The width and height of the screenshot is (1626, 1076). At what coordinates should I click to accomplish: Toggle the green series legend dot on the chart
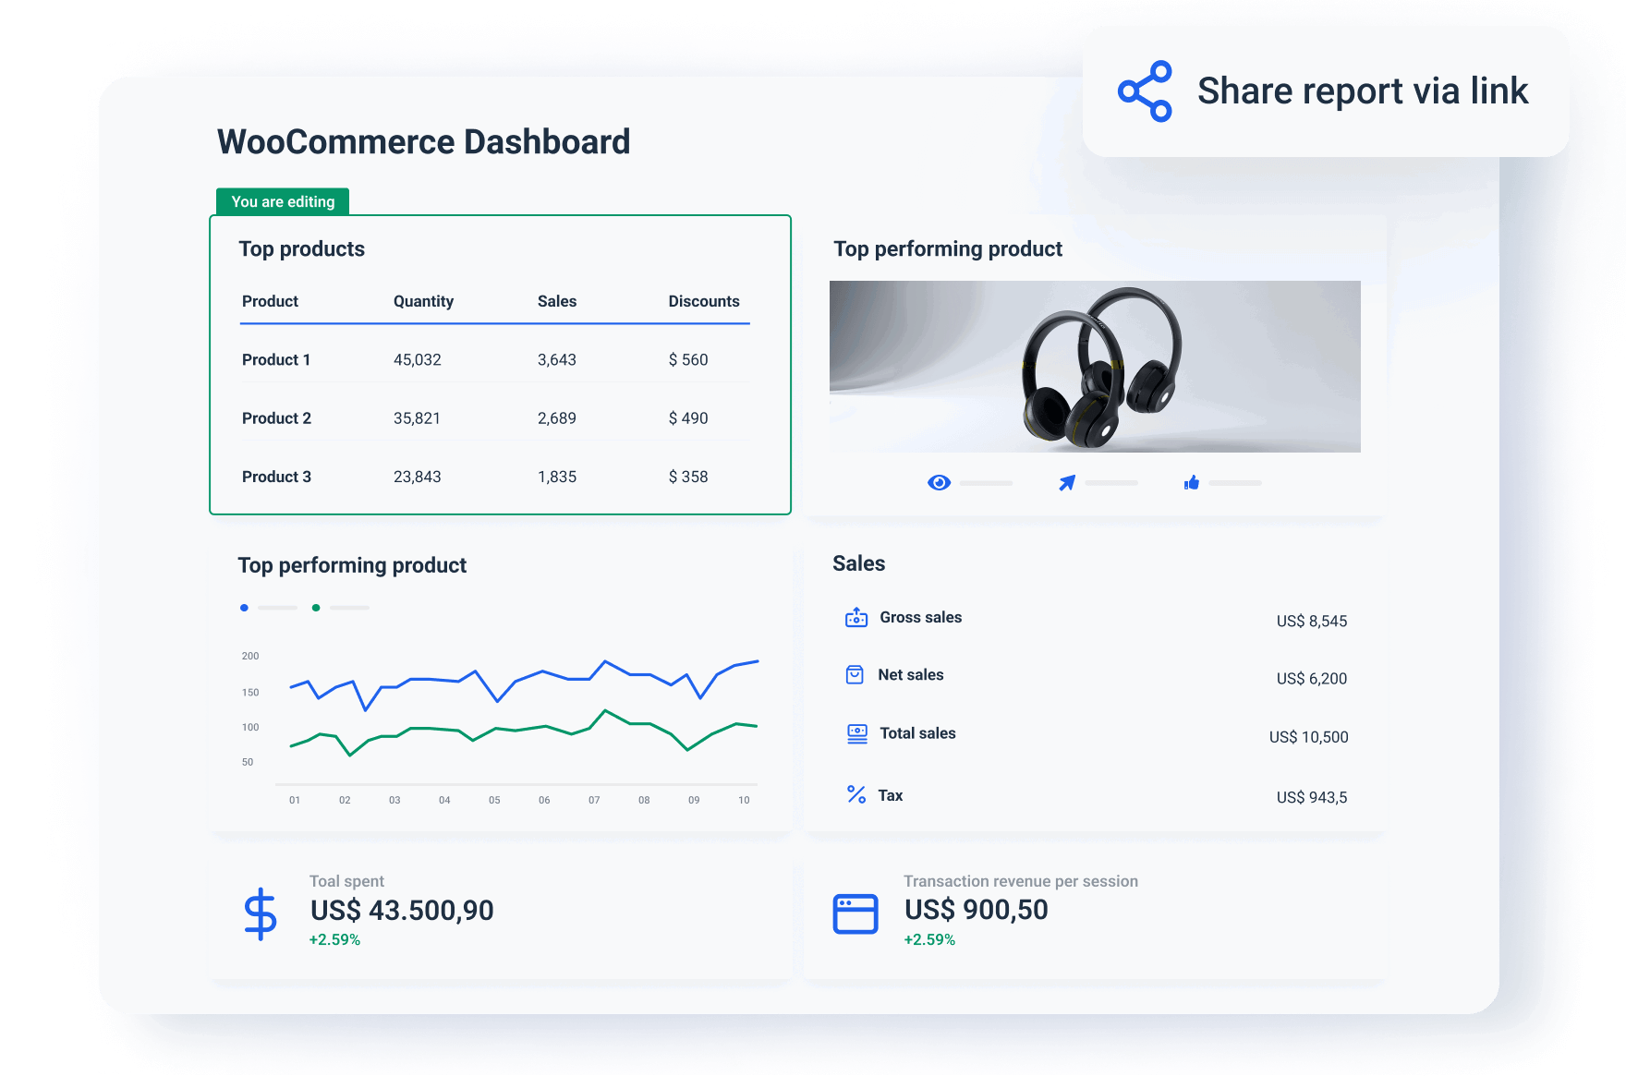[317, 608]
